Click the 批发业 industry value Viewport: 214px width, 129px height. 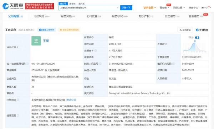point(112,79)
